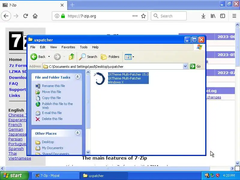Viewport: 240px width, 180px height.
Task: Open the Explorer Edit menu
Action: [x=43, y=47]
